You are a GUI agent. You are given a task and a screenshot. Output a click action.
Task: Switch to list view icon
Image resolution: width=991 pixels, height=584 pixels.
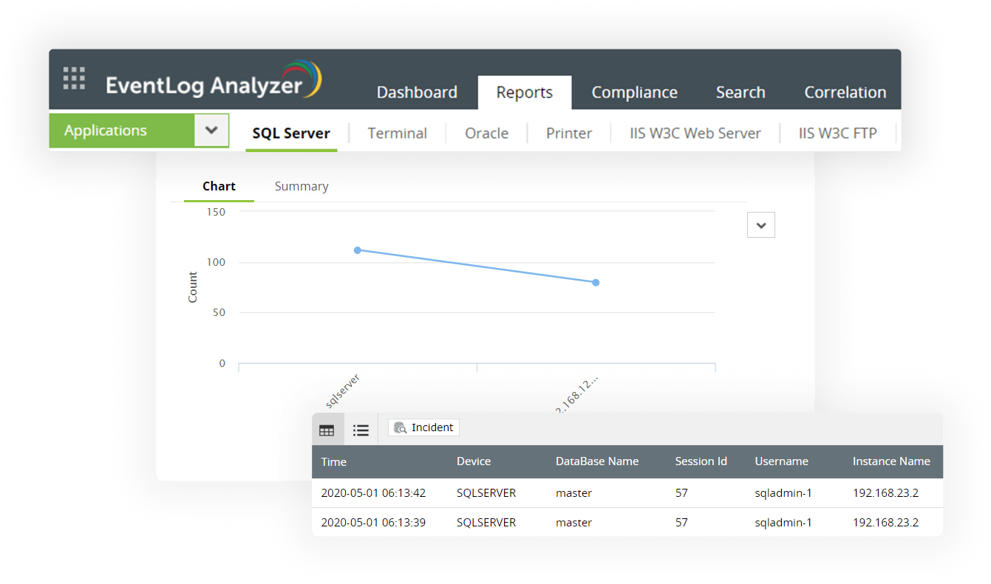[361, 430]
